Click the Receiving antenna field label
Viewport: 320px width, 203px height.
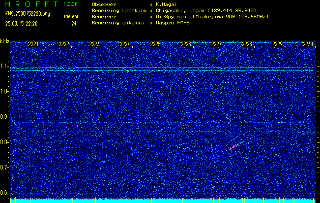pyautogui.click(x=118, y=23)
